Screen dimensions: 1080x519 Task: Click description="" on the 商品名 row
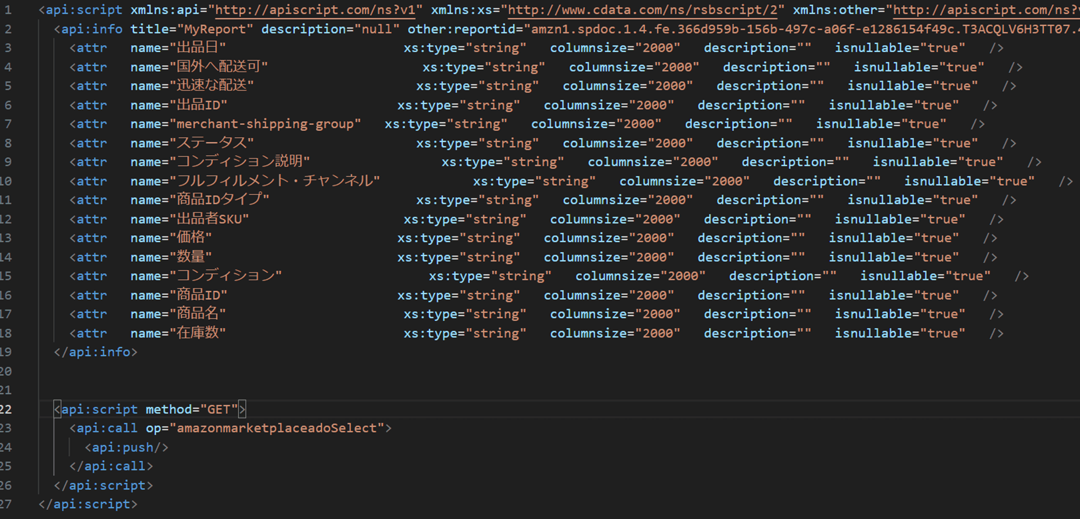point(758,314)
